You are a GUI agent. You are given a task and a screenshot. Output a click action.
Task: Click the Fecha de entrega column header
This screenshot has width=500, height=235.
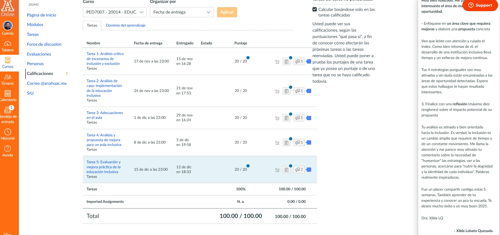coord(148,43)
